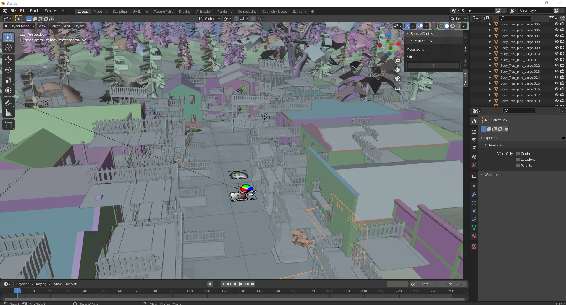Viewport: 566px width, 305px height.
Task: Expand the Workspace panel
Action: pyautogui.click(x=493, y=174)
